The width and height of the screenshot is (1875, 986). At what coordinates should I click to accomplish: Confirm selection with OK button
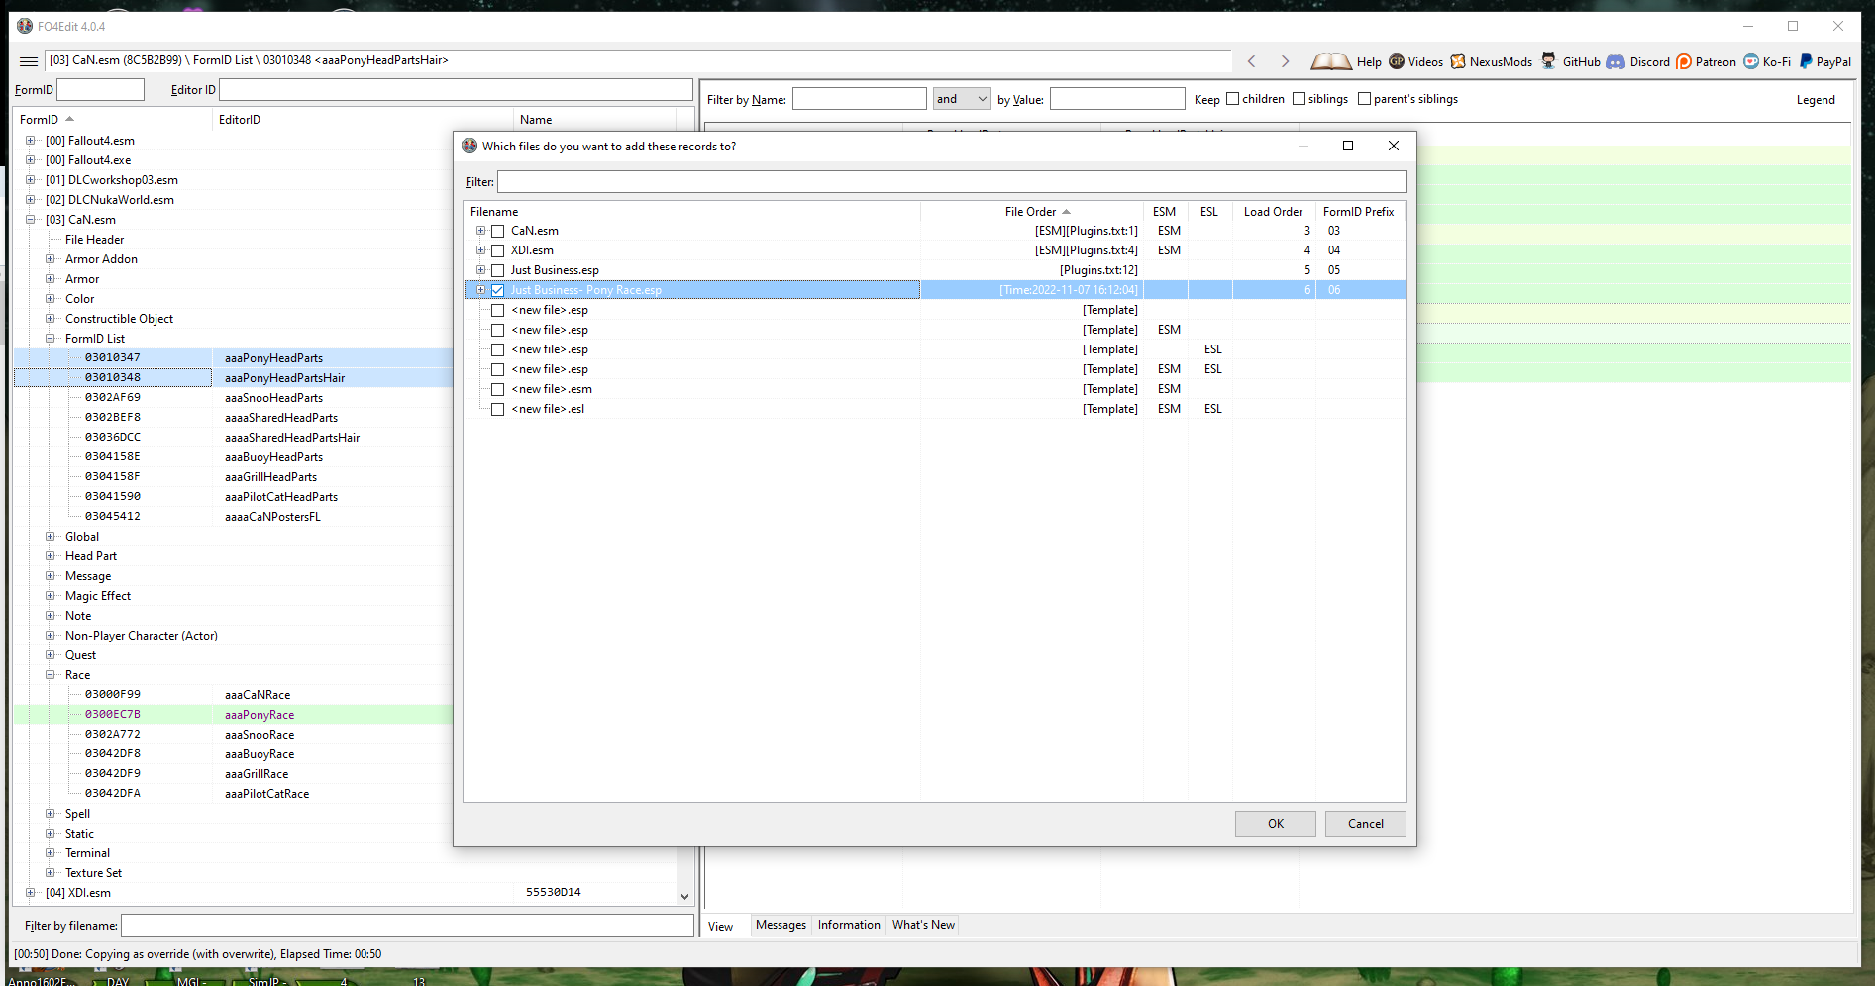[1276, 824]
